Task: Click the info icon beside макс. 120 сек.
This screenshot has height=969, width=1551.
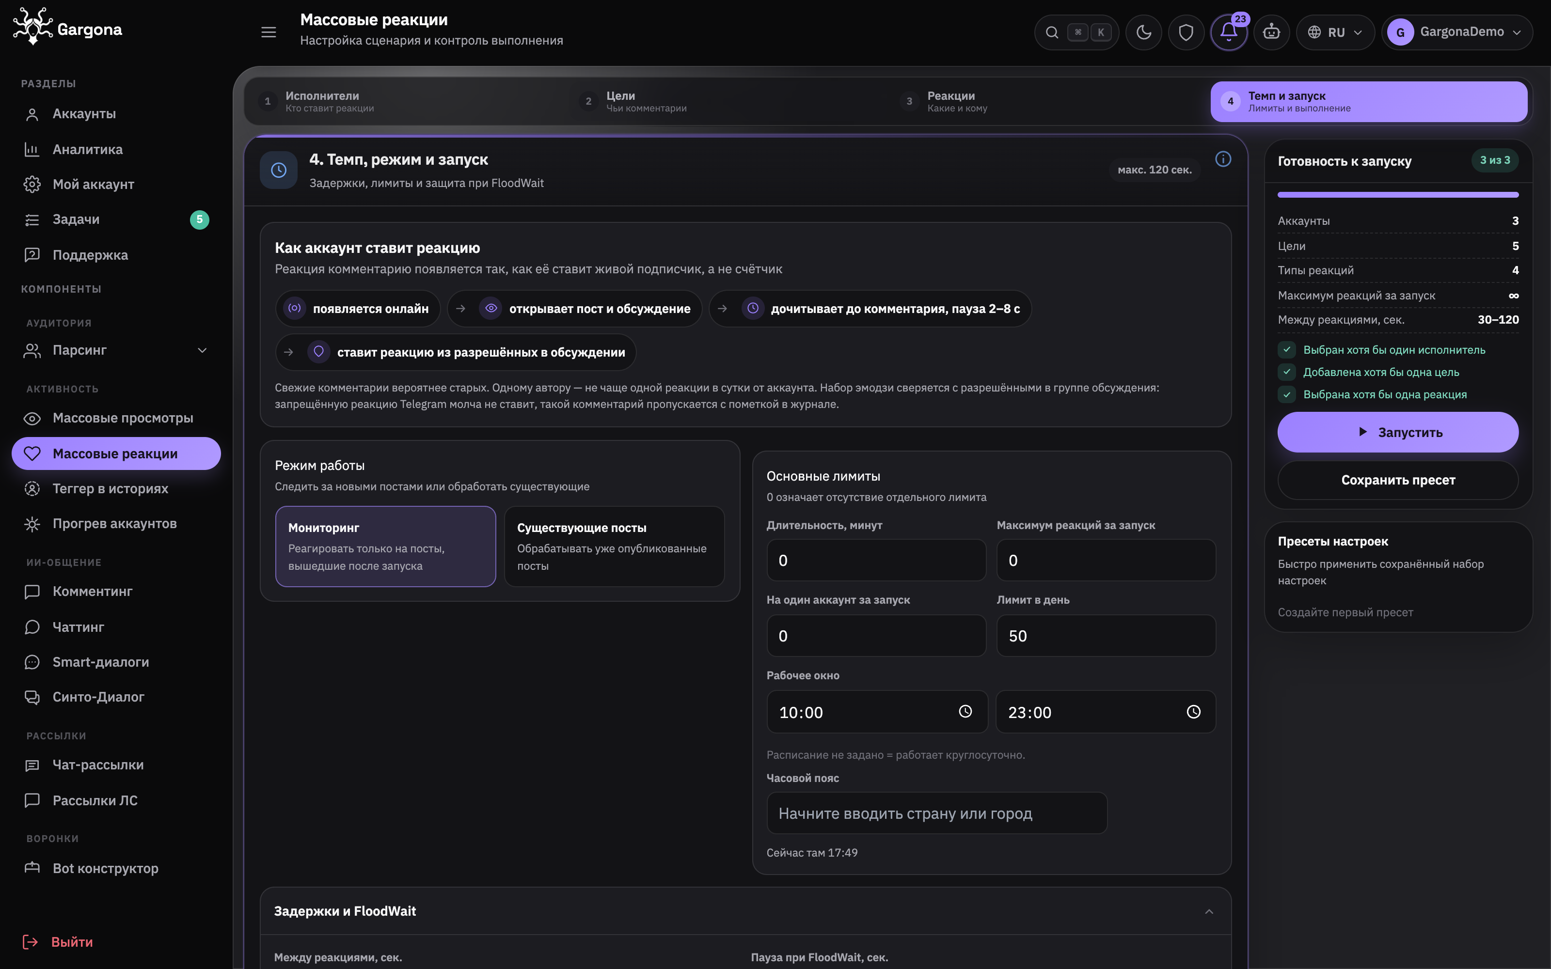Action: (1223, 159)
